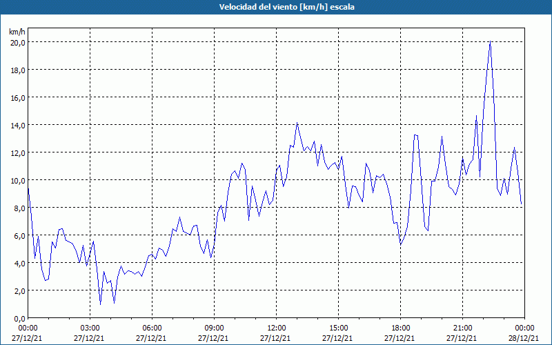Click the chart title 'Velocidad del viento [km/h] escala'
552x345 pixels.
[286, 7]
